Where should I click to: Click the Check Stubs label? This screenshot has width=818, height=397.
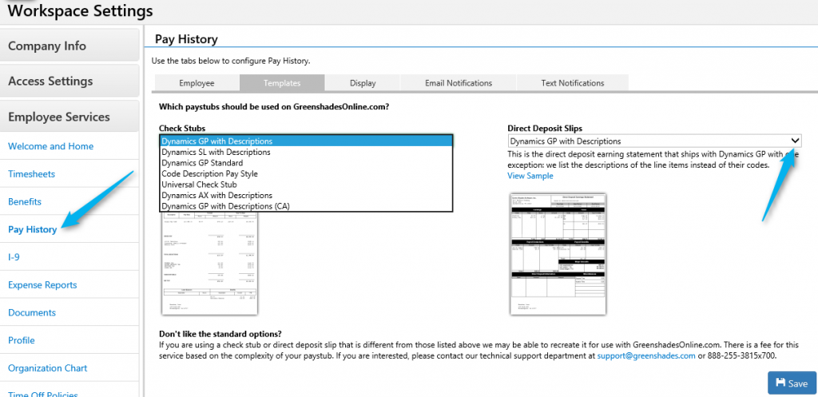click(182, 128)
